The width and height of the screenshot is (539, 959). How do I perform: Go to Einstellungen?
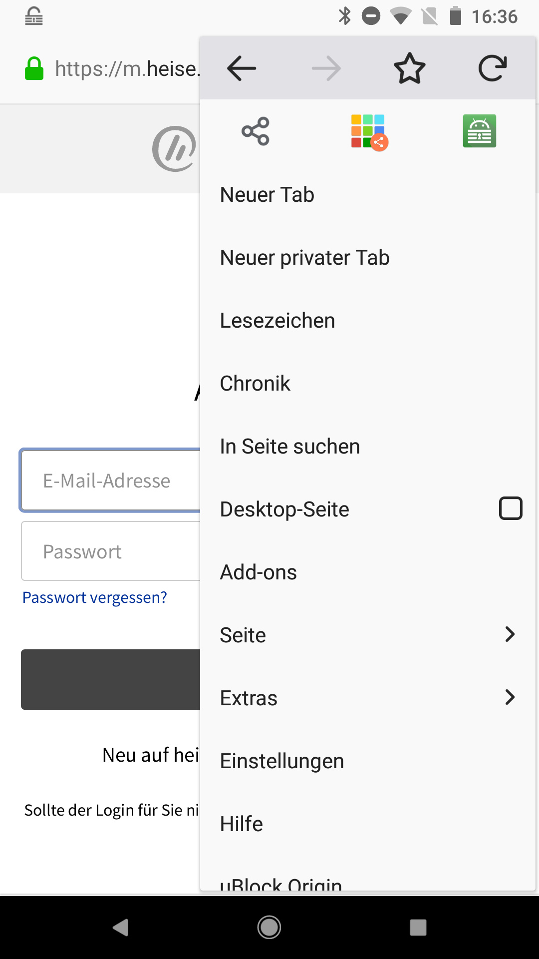tap(282, 761)
